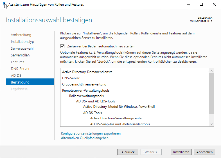
Task: Select AD DS step in sidebar
Action: point(16,76)
